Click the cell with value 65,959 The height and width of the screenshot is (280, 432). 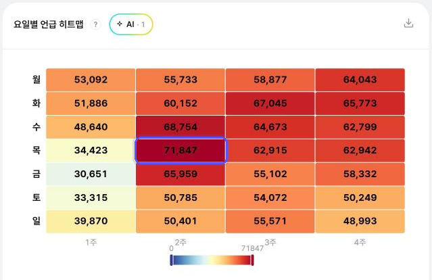pos(181,174)
